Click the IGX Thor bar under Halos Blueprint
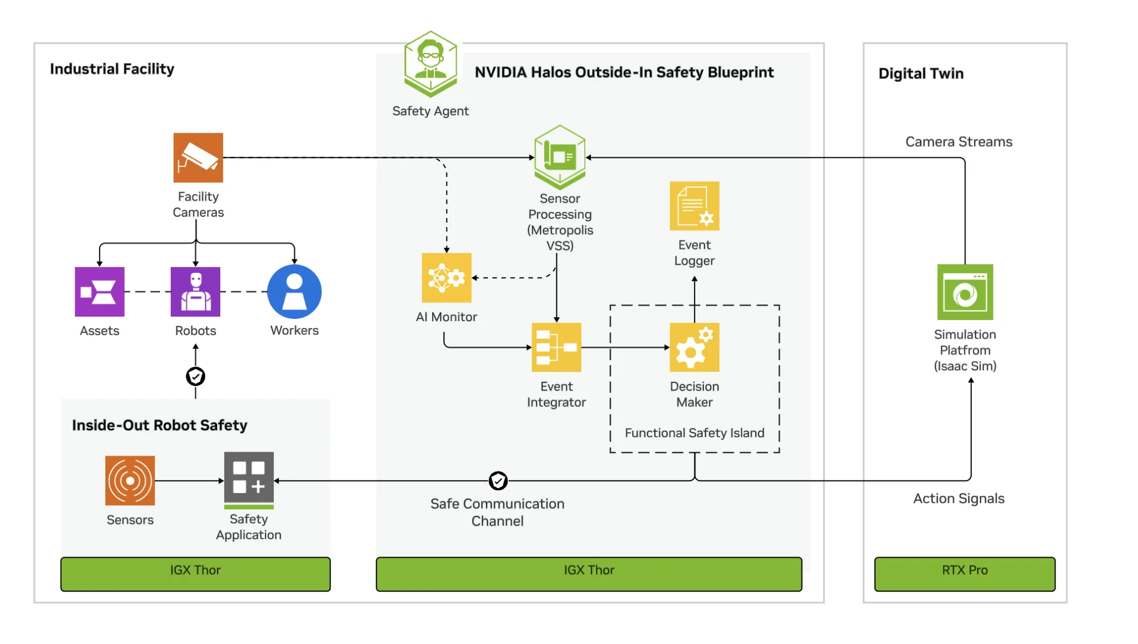The height and width of the screenshot is (644, 1138). coord(589,574)
